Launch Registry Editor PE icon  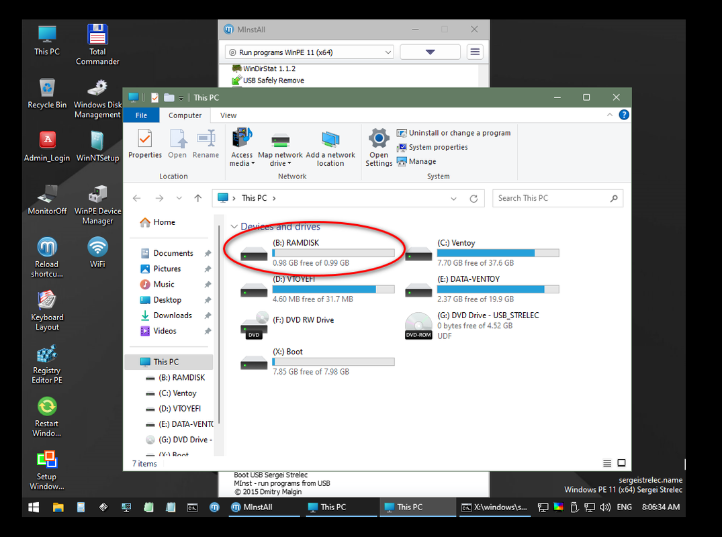pyautogui.click(x=47, y=364)
